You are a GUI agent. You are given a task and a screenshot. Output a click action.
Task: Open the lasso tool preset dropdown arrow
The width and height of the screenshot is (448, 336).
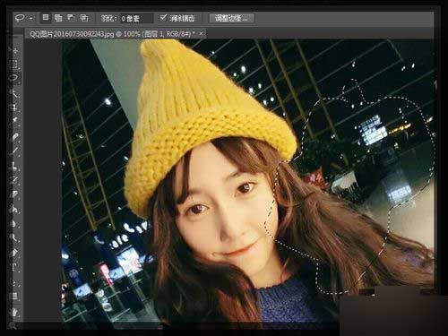[31, 18]
